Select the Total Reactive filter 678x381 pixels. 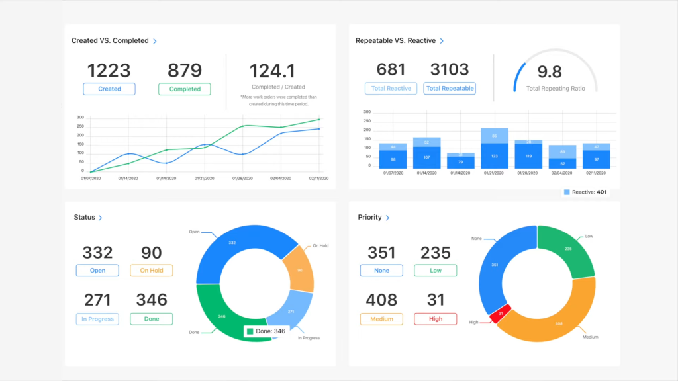(x=391, y=88)
